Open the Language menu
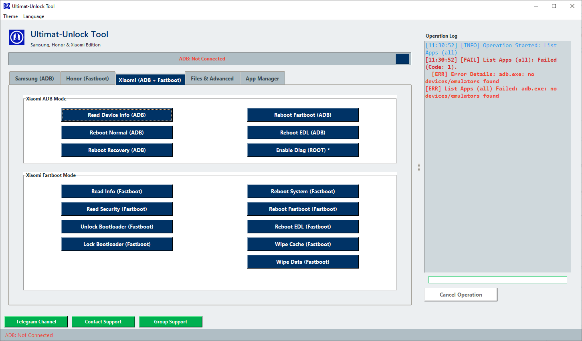The image size is (582, 341). click(33, 16)
